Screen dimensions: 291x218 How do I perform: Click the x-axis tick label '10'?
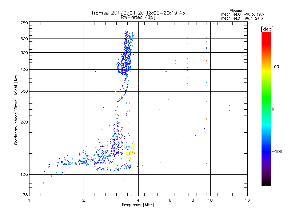click(210, 200)
